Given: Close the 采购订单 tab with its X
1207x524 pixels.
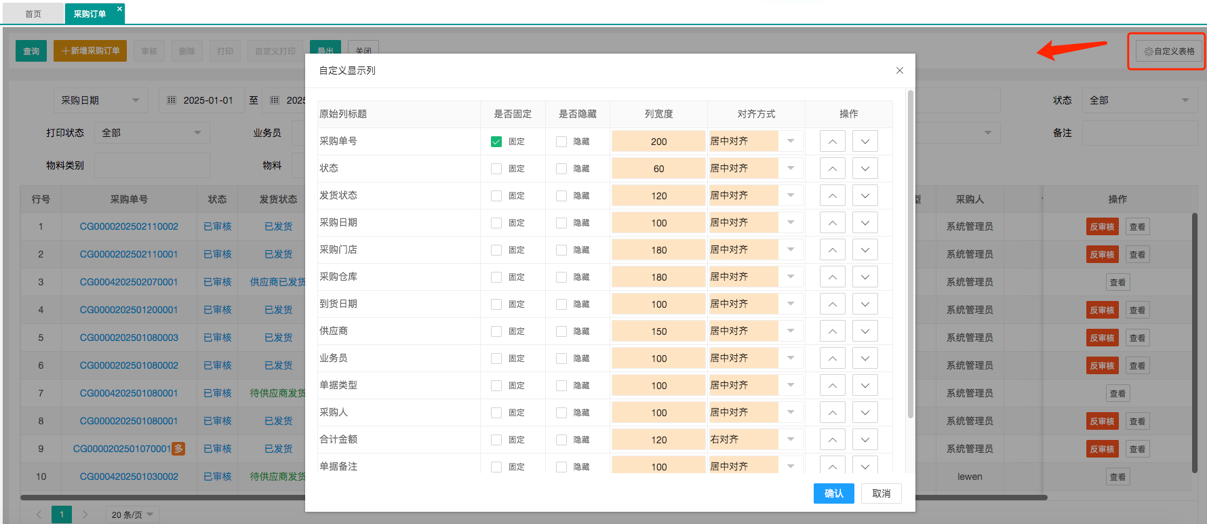Looking at the screenshot, I should pos(119,9).
